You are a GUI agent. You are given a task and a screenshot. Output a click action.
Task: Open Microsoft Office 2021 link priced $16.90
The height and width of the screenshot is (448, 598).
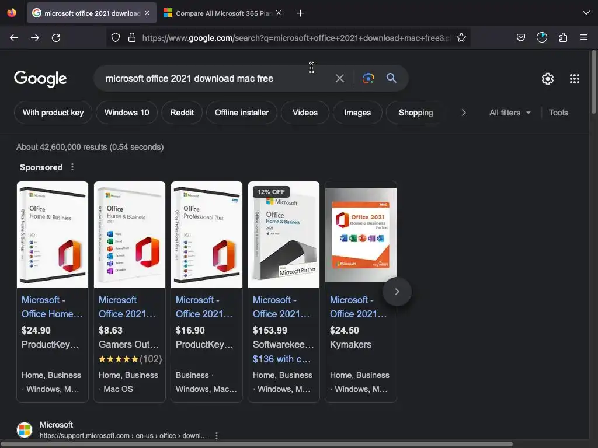click(204, 307)
